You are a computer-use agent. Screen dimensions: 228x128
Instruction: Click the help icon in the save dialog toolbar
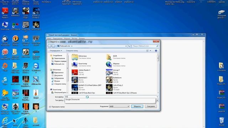[x=156, y=50]
